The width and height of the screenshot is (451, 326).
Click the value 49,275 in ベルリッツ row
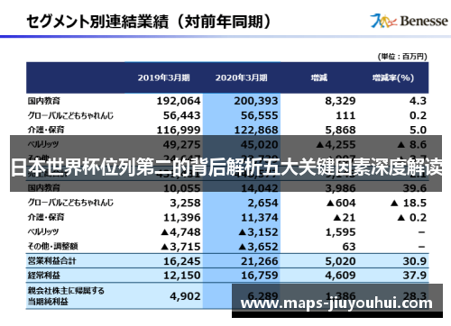(182, 144)
